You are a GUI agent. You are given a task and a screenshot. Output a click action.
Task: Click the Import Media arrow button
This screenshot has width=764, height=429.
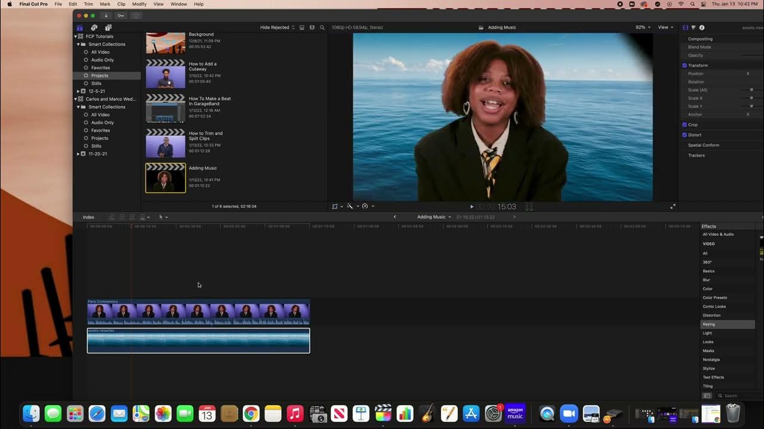click(x=106, y=15)
